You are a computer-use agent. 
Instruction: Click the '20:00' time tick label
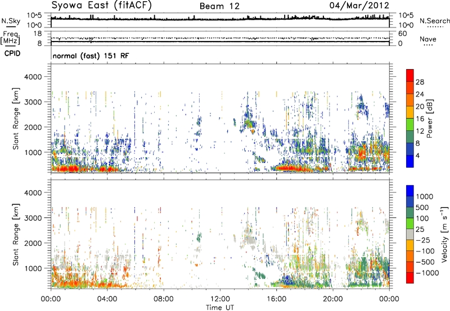(x=332, y=299)
